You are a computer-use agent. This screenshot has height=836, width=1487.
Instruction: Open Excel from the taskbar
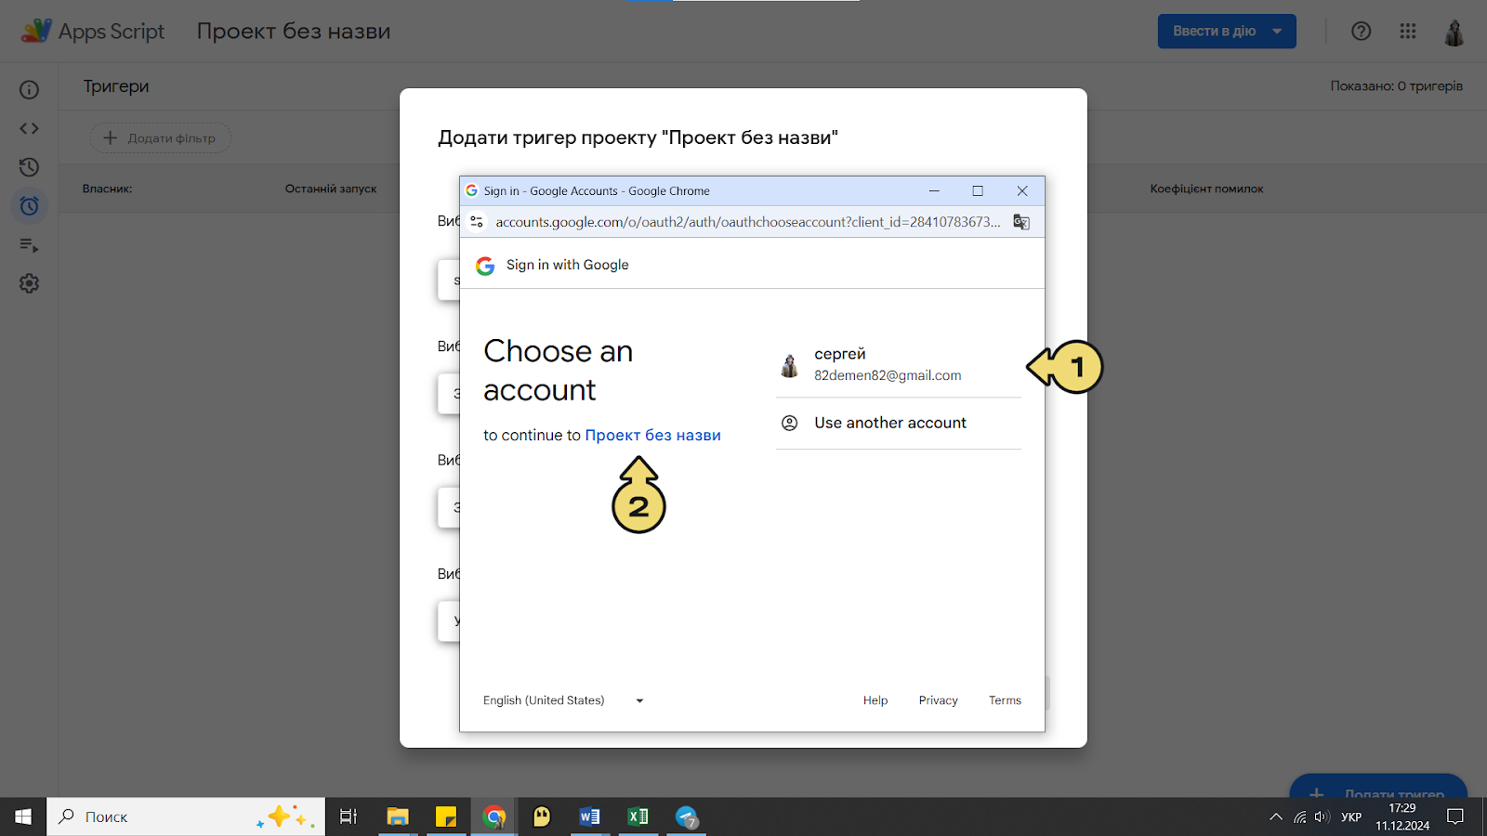(638, 816)
